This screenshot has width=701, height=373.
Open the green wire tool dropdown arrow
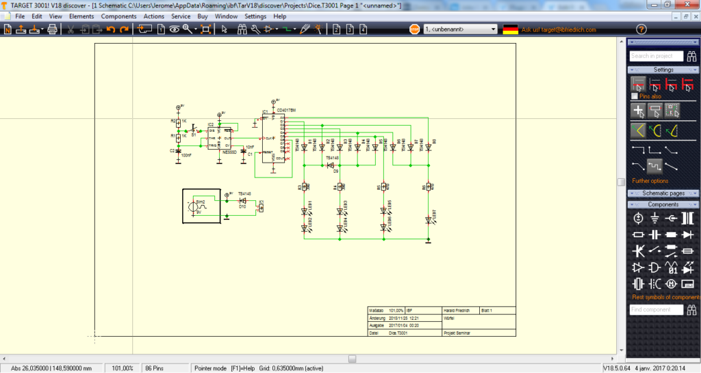pos(295,29)
